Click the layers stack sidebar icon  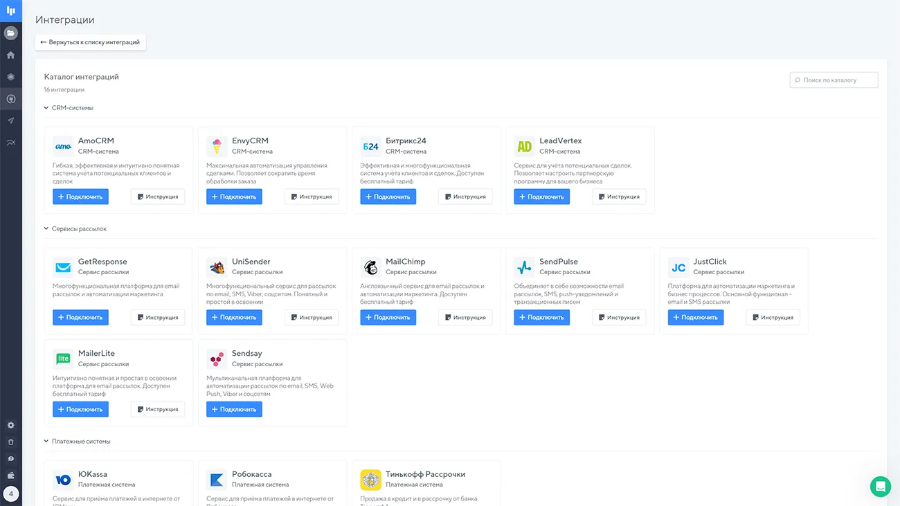tap(10, 77)
